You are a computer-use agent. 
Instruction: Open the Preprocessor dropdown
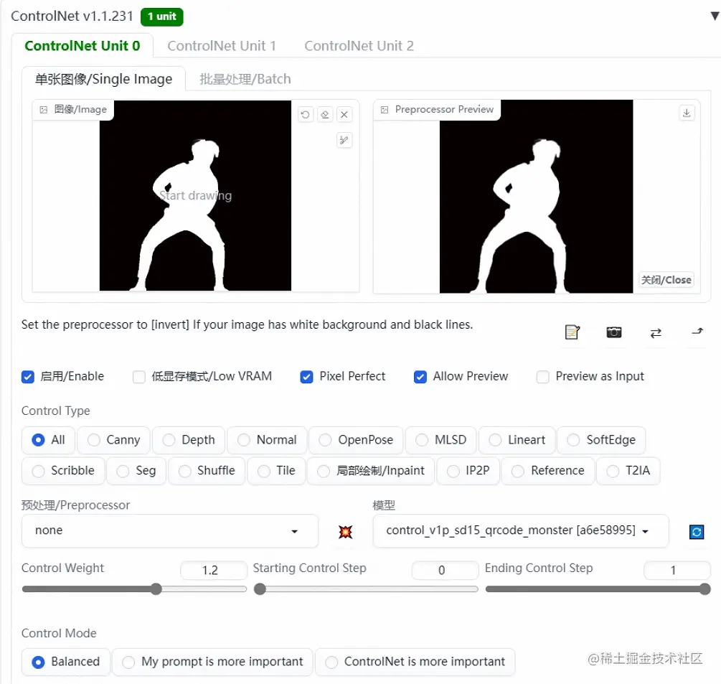point(169,531)
